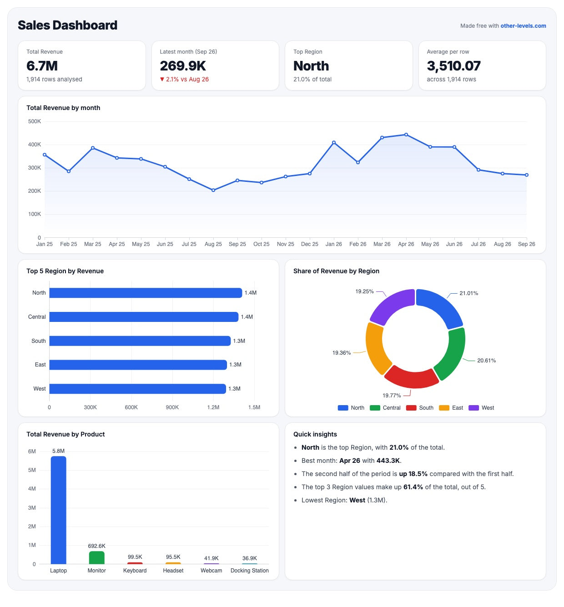Click the 99.5K label above Keyboard bar
The image size is (564, 607).
[135, 557]
